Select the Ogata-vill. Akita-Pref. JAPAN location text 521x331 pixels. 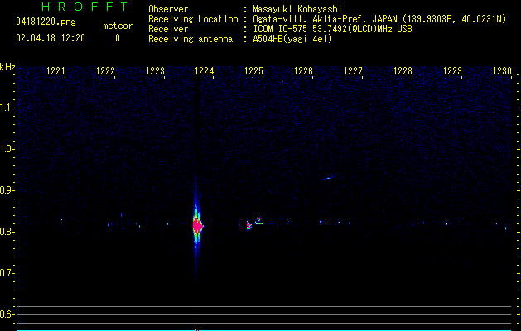coord(379,19)
